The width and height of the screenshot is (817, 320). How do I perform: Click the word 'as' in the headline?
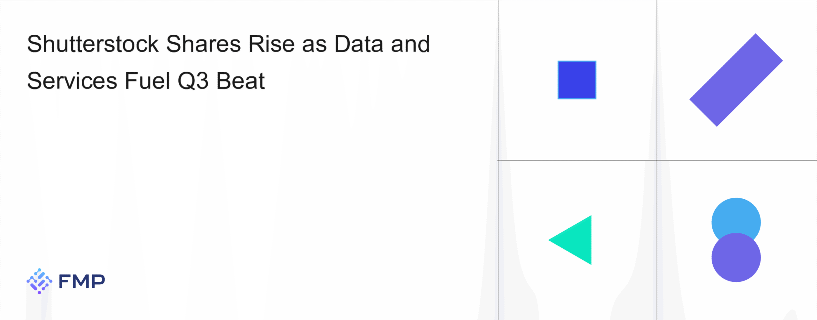(314, 45)
